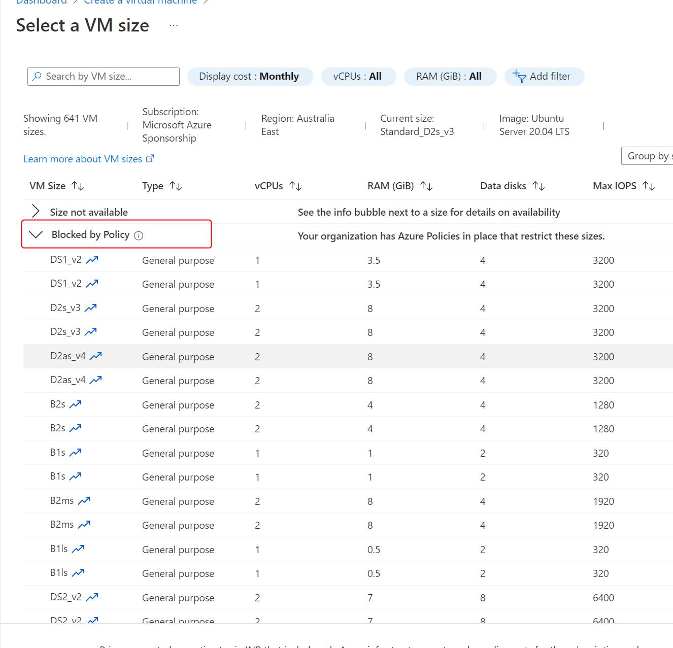Click General purpose in highlighted D2as_v4 row

(x=178, y=357)
